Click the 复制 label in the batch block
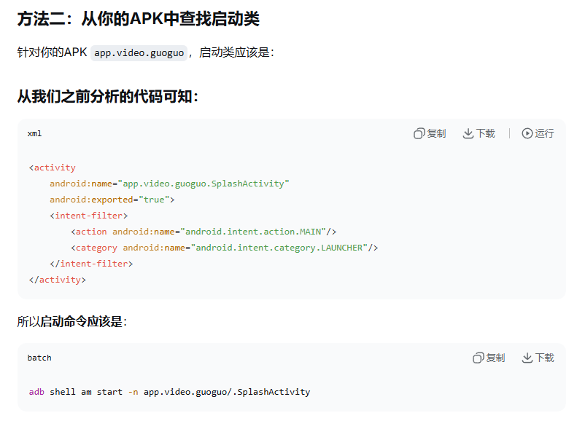The height and width of the screenshot is (421, 569). click(495, 358)
